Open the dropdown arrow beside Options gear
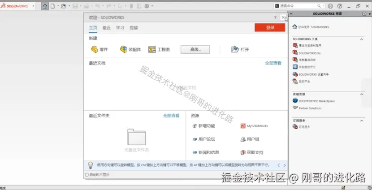The height and width of the screenshot is (190, 372). click(152, 6)
